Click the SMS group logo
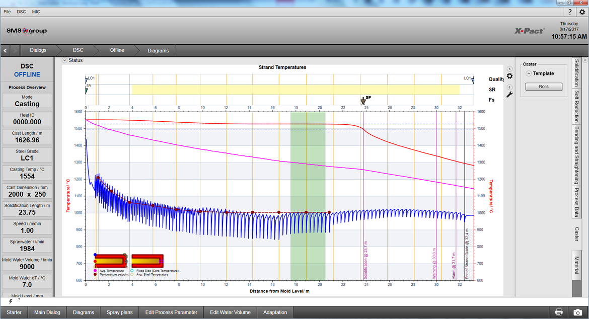This screenshot has height=319, width=589. pos(27,31)
